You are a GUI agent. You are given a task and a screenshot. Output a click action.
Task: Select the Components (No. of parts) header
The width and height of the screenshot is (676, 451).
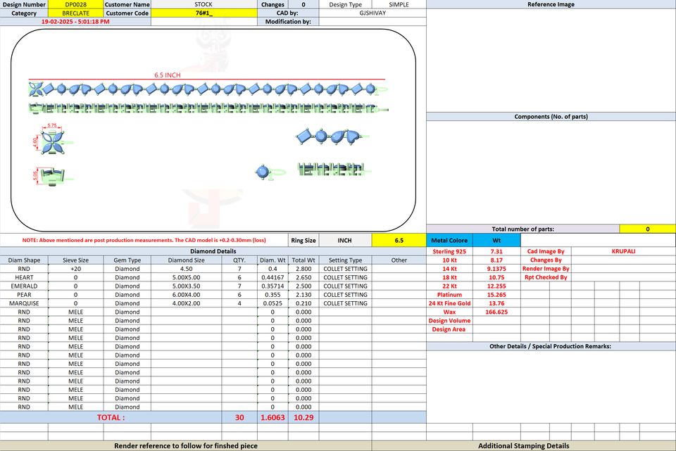coord(551,117)
